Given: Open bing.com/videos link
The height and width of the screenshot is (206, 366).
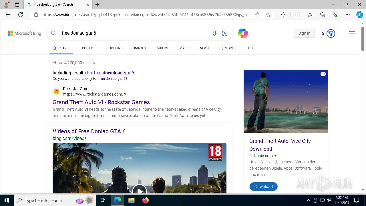Looking at the screenshot, I should [x=69, y=138].
